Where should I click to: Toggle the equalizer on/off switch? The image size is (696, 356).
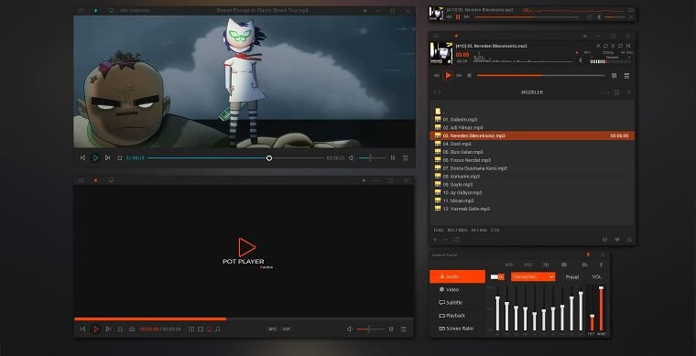(x=497, y=276)
